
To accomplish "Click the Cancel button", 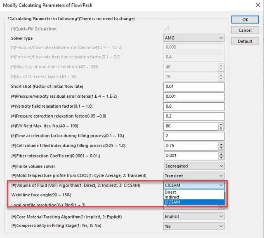I will coord(245,30).
